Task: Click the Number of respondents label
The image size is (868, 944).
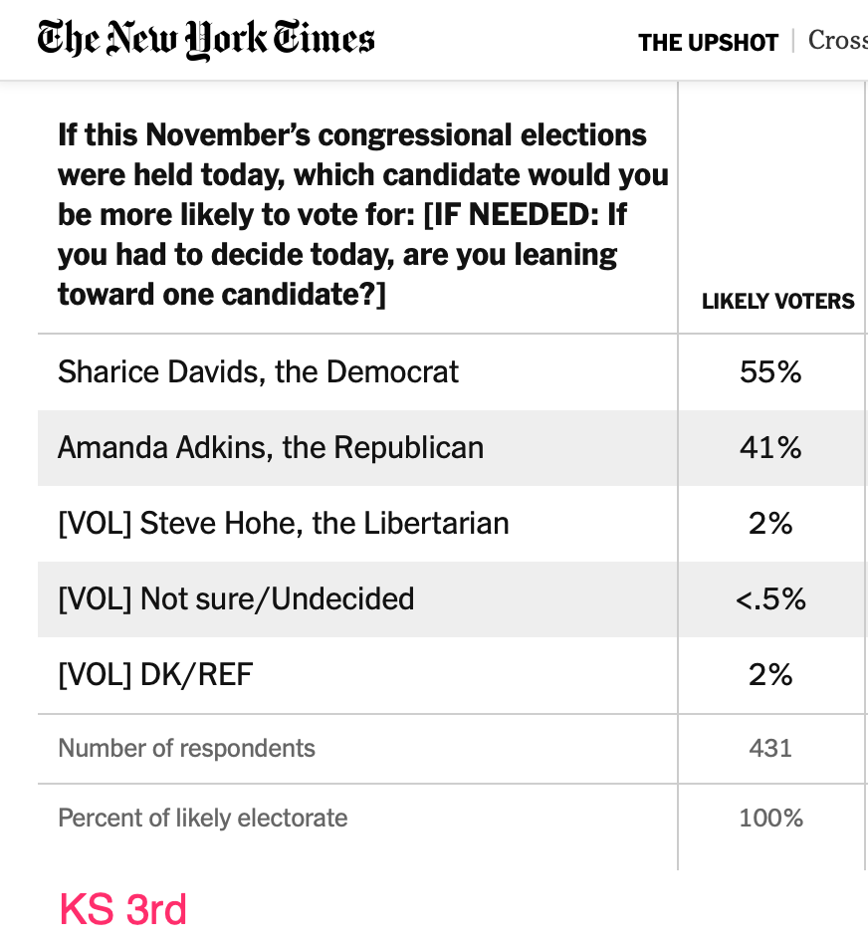Action: tap(186, 748)
